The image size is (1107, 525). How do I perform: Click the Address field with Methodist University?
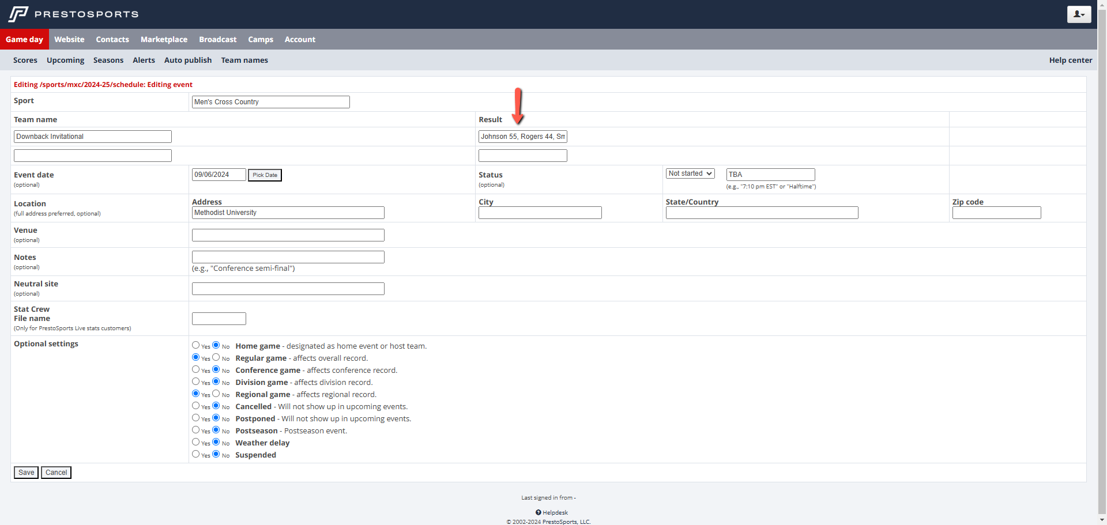[x=288, y=213]
